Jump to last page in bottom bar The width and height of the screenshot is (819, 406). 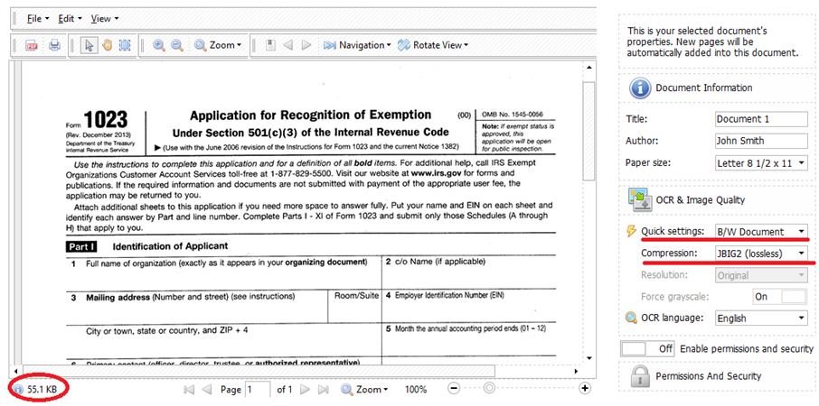pyautogui.click(x=324, y=389)
